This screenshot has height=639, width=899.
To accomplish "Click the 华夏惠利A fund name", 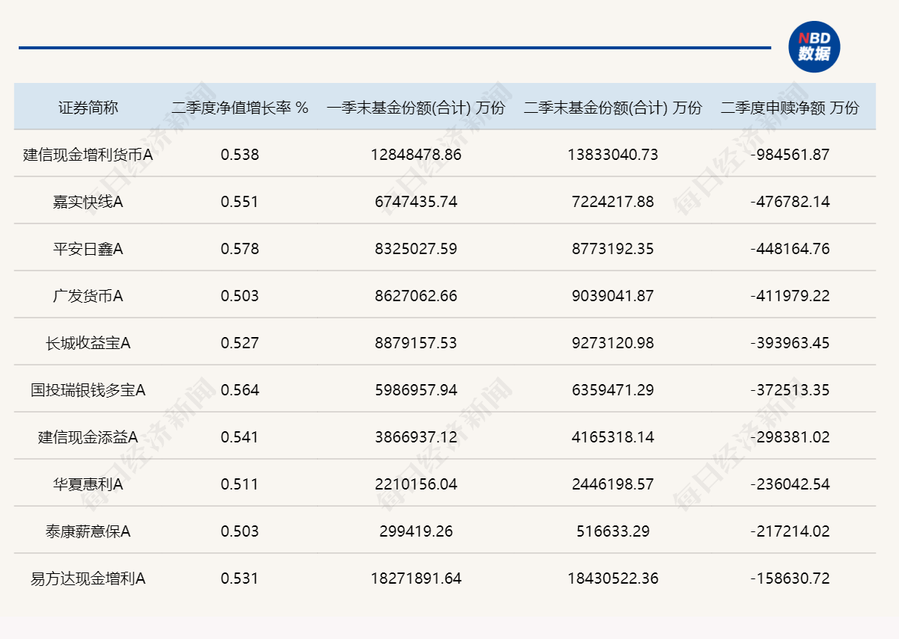I will [88, 484].
